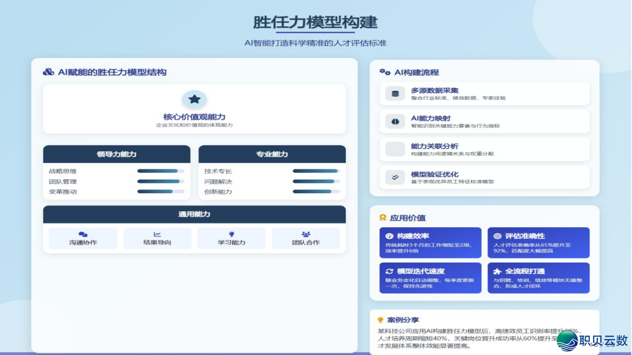Click the refresh icon beside 模型迭代速度
This screenshot has width=632, height=355.
pyautogui.click(x=389, y=271)
